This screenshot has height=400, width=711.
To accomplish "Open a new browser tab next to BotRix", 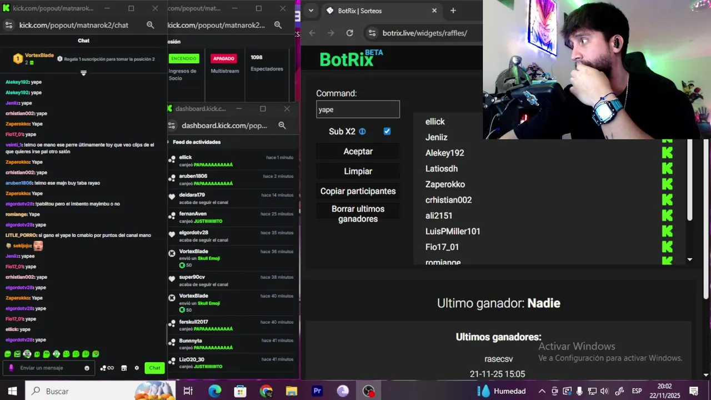I will pos(453,11).
